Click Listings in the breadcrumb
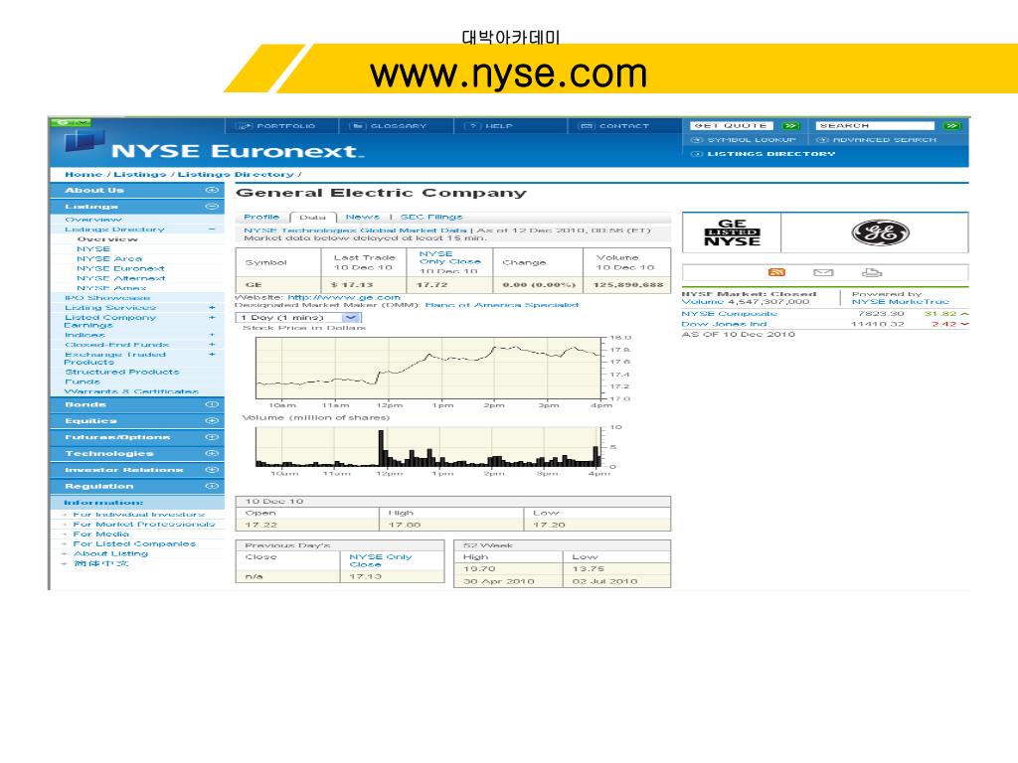The image size is (1018, 763). tap(139, 174)
